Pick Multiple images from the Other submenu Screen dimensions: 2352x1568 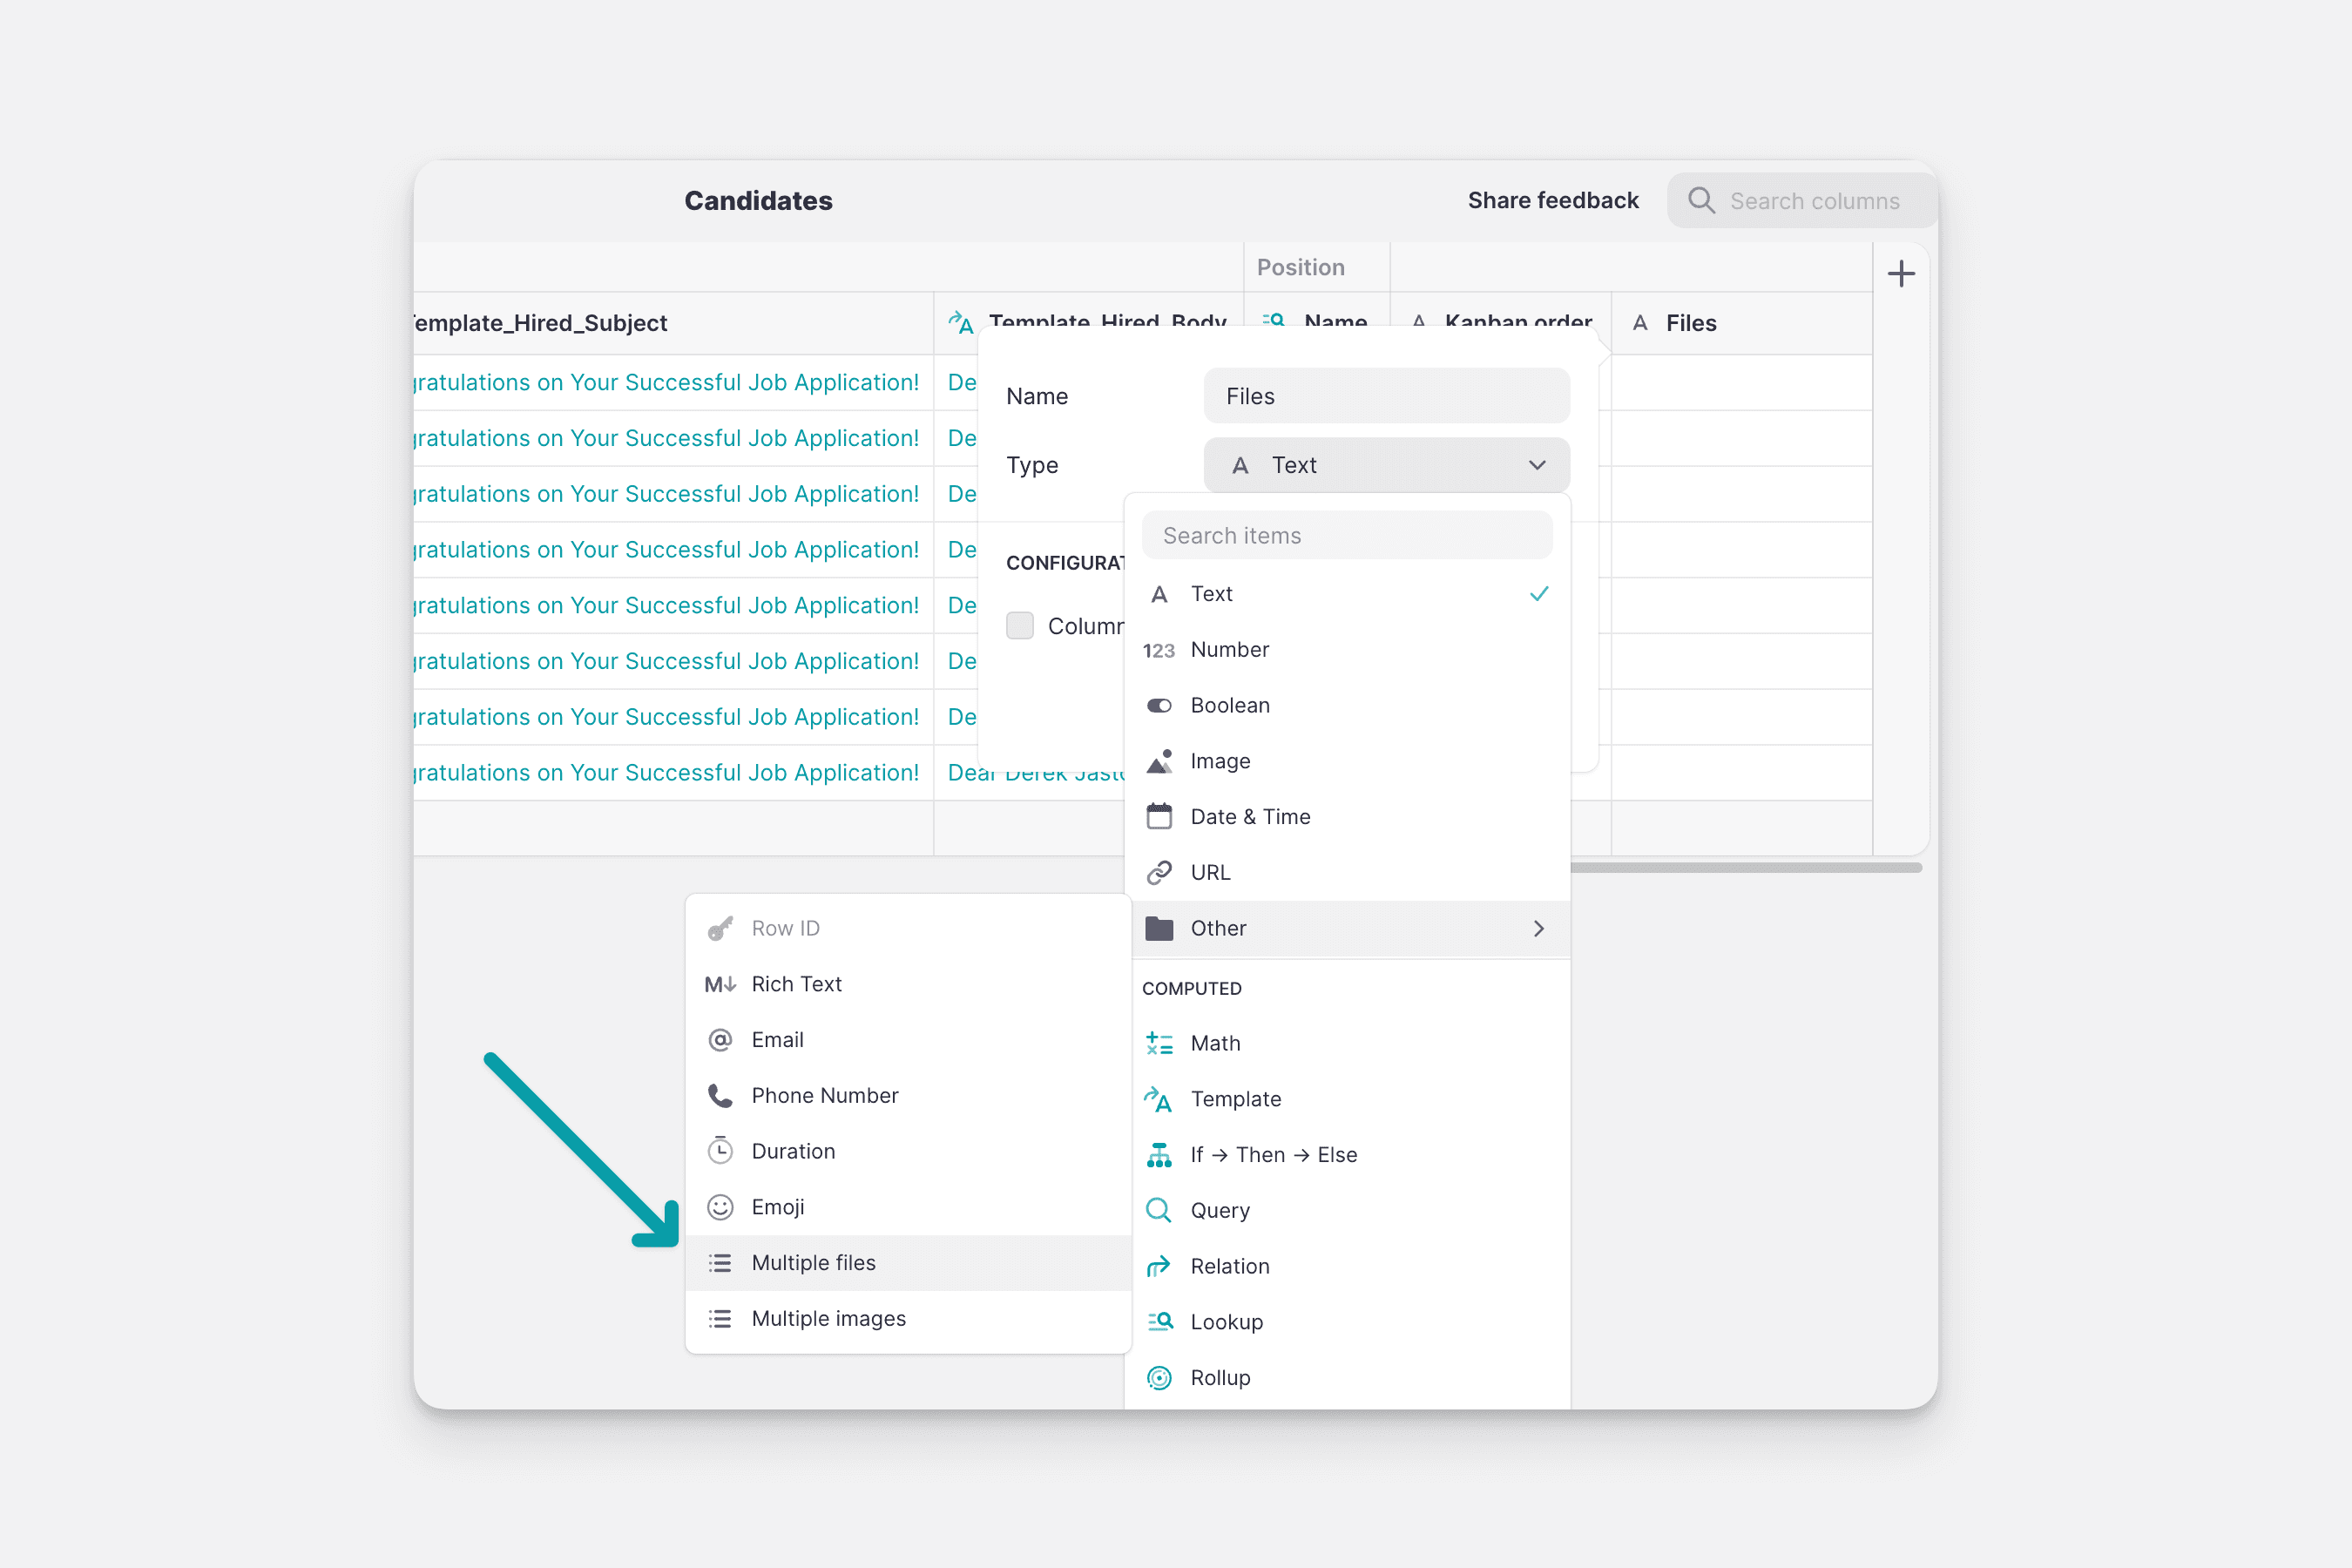click(x=908, y=1319)
